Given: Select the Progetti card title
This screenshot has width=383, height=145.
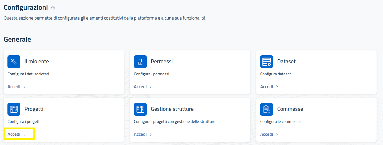Looking at the screenshot, I should (x=34, y=109).
